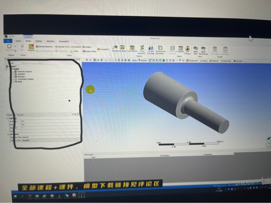The image size is (271, 203).
Task: Click the Named Selection button
Action: pyautogui.click(x=44, y=47)
